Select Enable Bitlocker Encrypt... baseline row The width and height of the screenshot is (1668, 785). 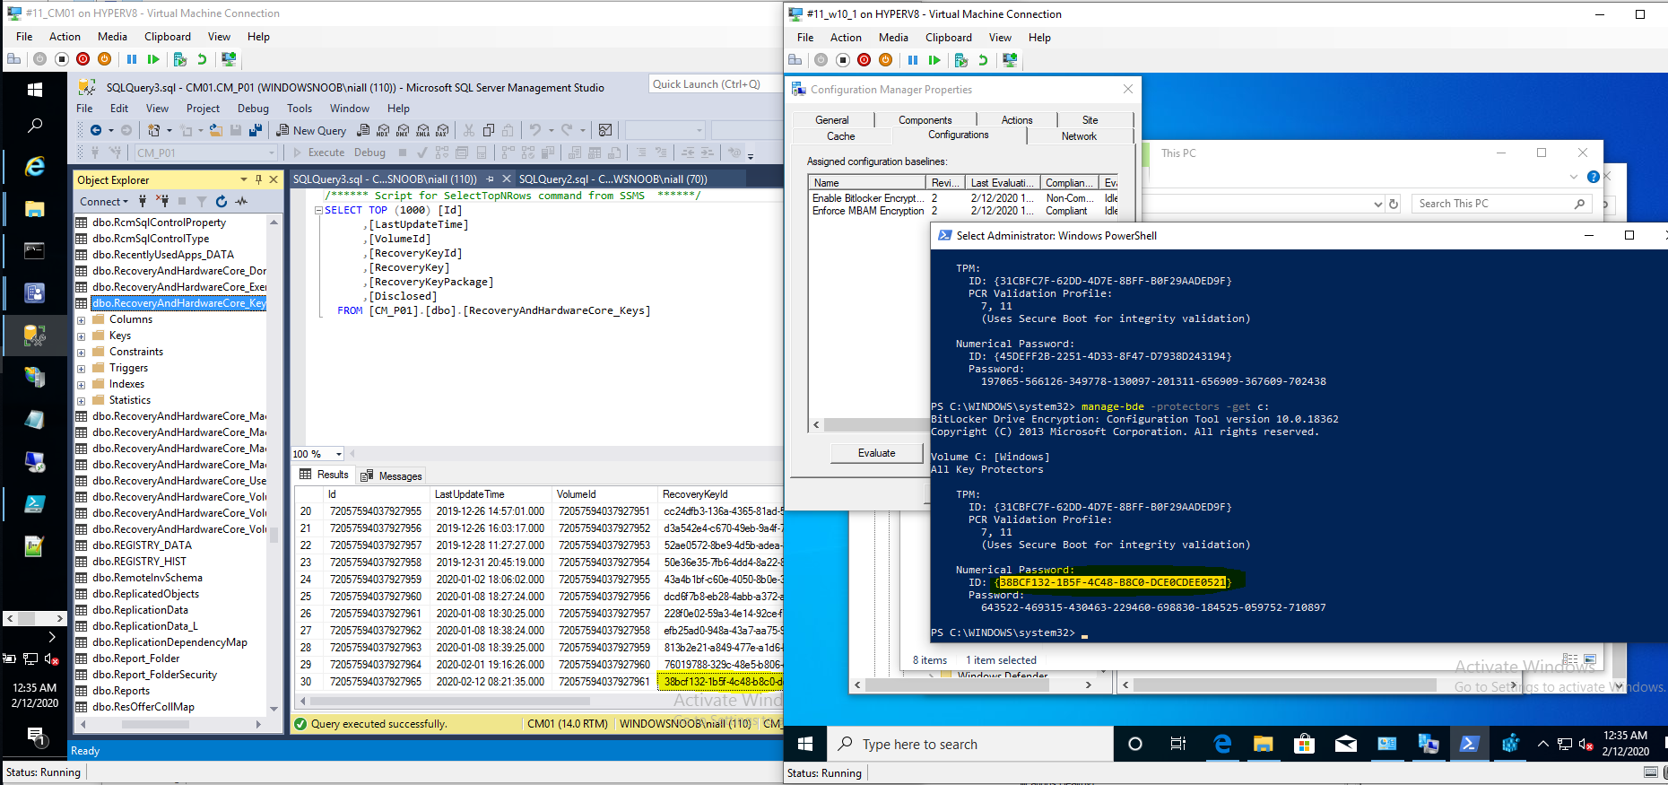(964, 198)
